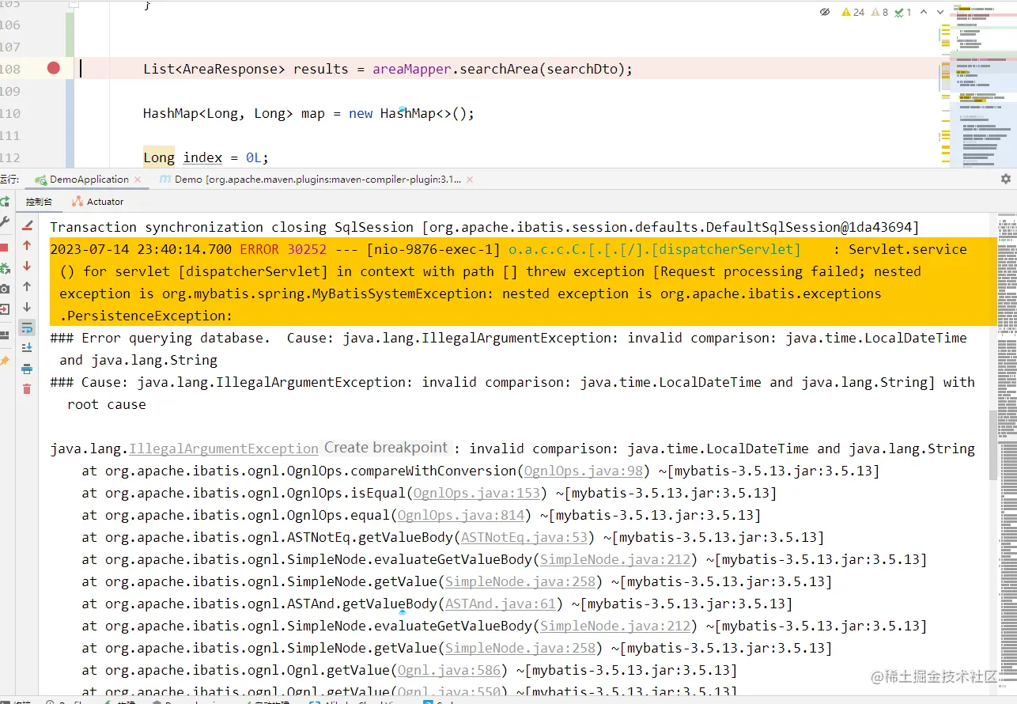The height and width of the screenshot is (704, 1017).
Task: Jump down the stack trace with red down arrow
Action: pos(27,267)
